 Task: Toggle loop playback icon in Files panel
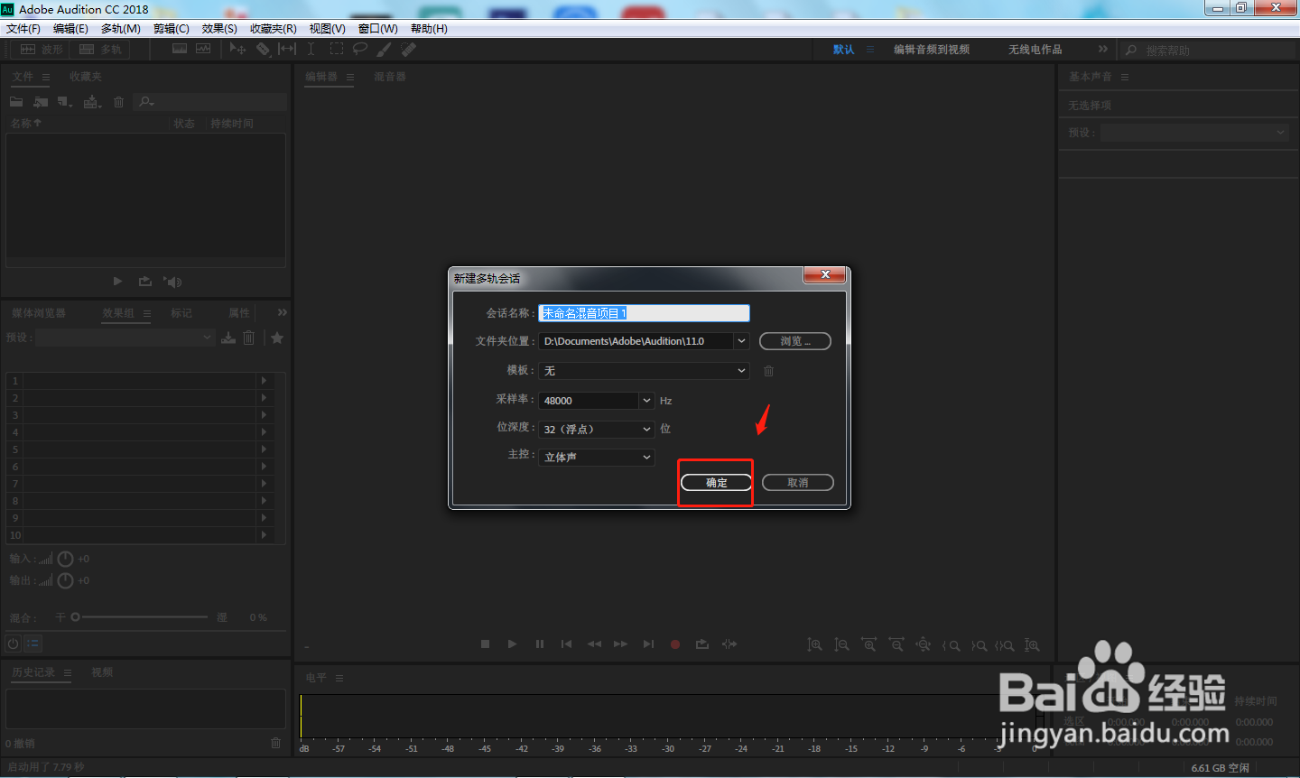point(144,282)
